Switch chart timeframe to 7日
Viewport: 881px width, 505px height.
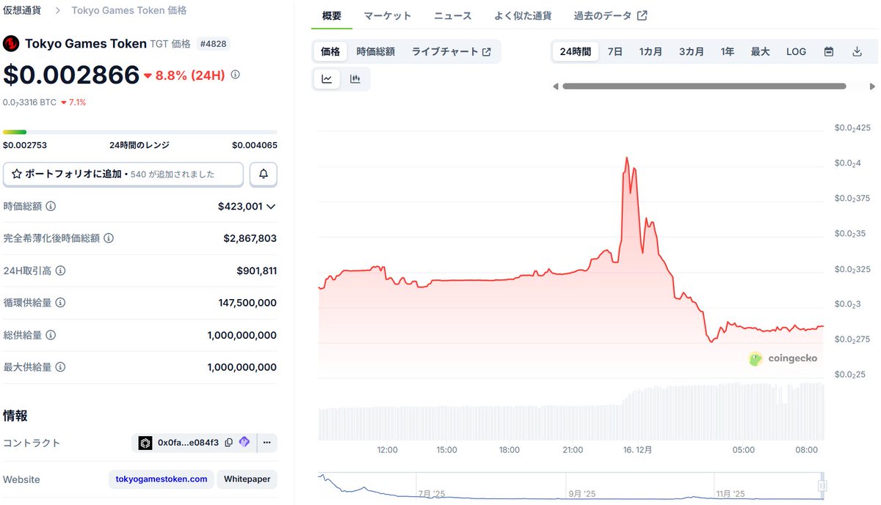click(615, 51)
